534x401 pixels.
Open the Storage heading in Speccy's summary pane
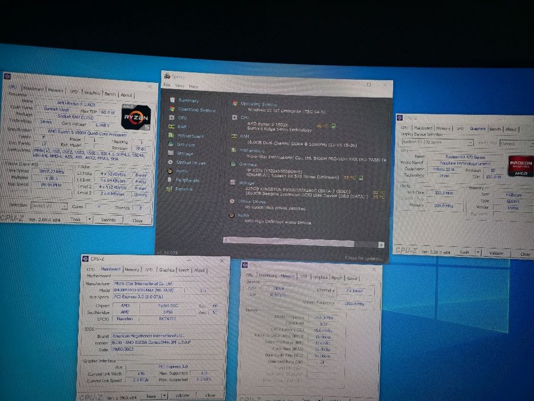(247, 183)
